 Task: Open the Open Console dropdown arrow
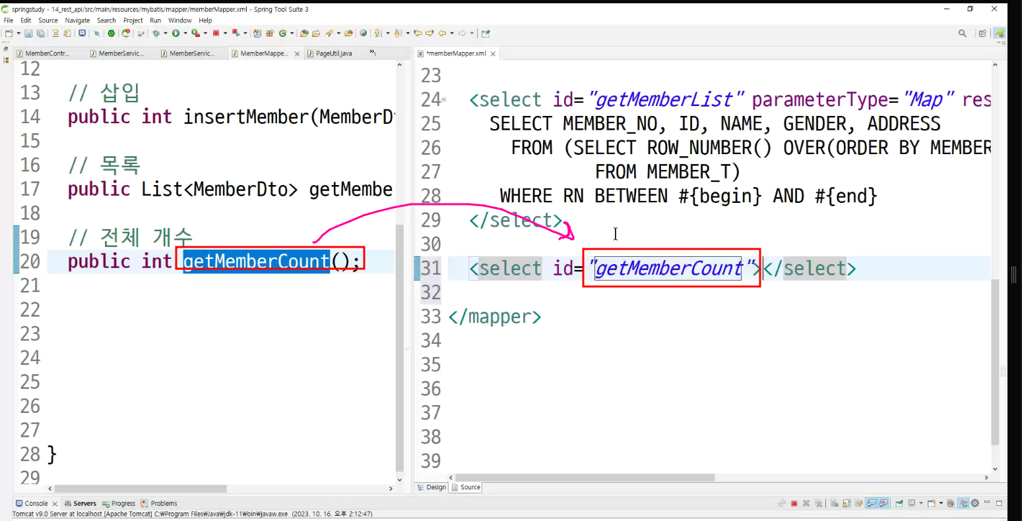pyautogui.click(x=941, y=503)
